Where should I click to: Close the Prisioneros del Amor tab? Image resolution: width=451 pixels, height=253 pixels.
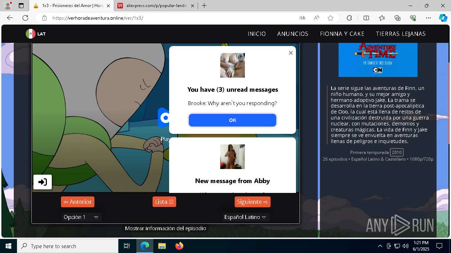(x=108, y=6)
